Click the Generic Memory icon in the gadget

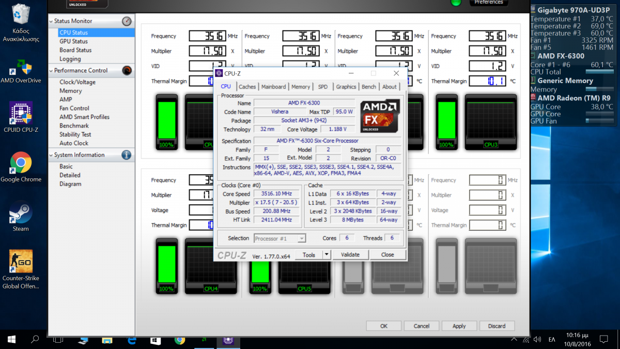click(x=534, y=81)
